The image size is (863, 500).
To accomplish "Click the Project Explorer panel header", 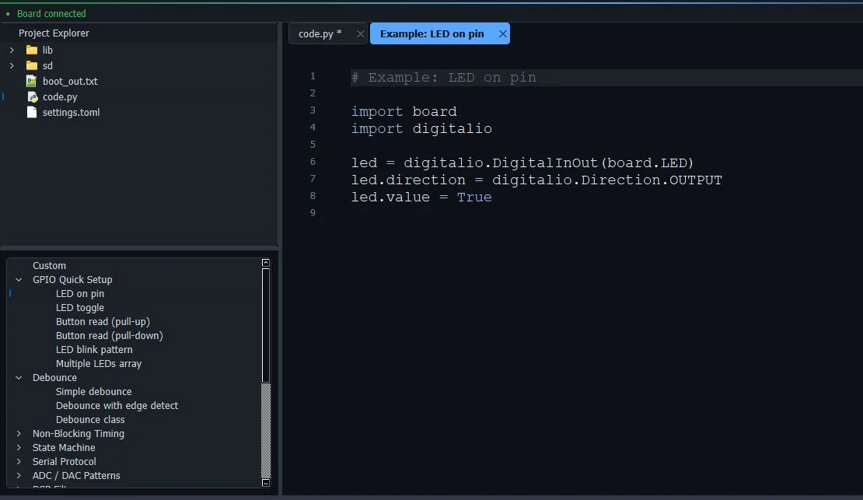I will 54,33.
